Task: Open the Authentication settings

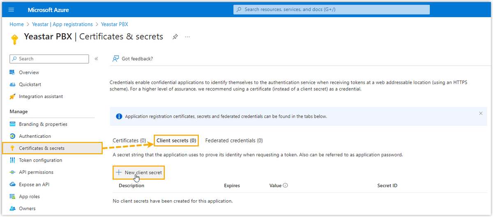Action: (x=35, y=136)
